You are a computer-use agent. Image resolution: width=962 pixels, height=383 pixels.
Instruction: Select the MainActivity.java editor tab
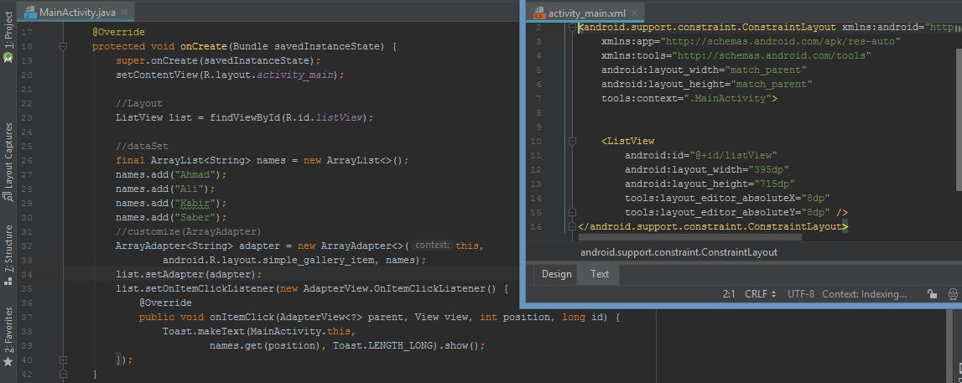pos(76,12)
